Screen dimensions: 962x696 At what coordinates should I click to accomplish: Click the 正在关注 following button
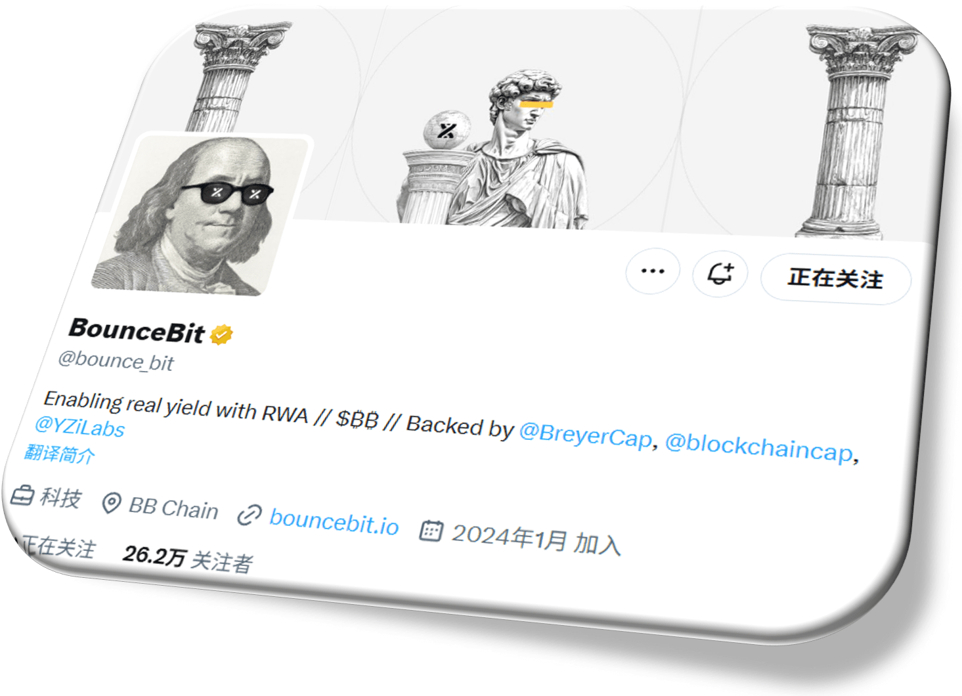(x=836, y=279)
